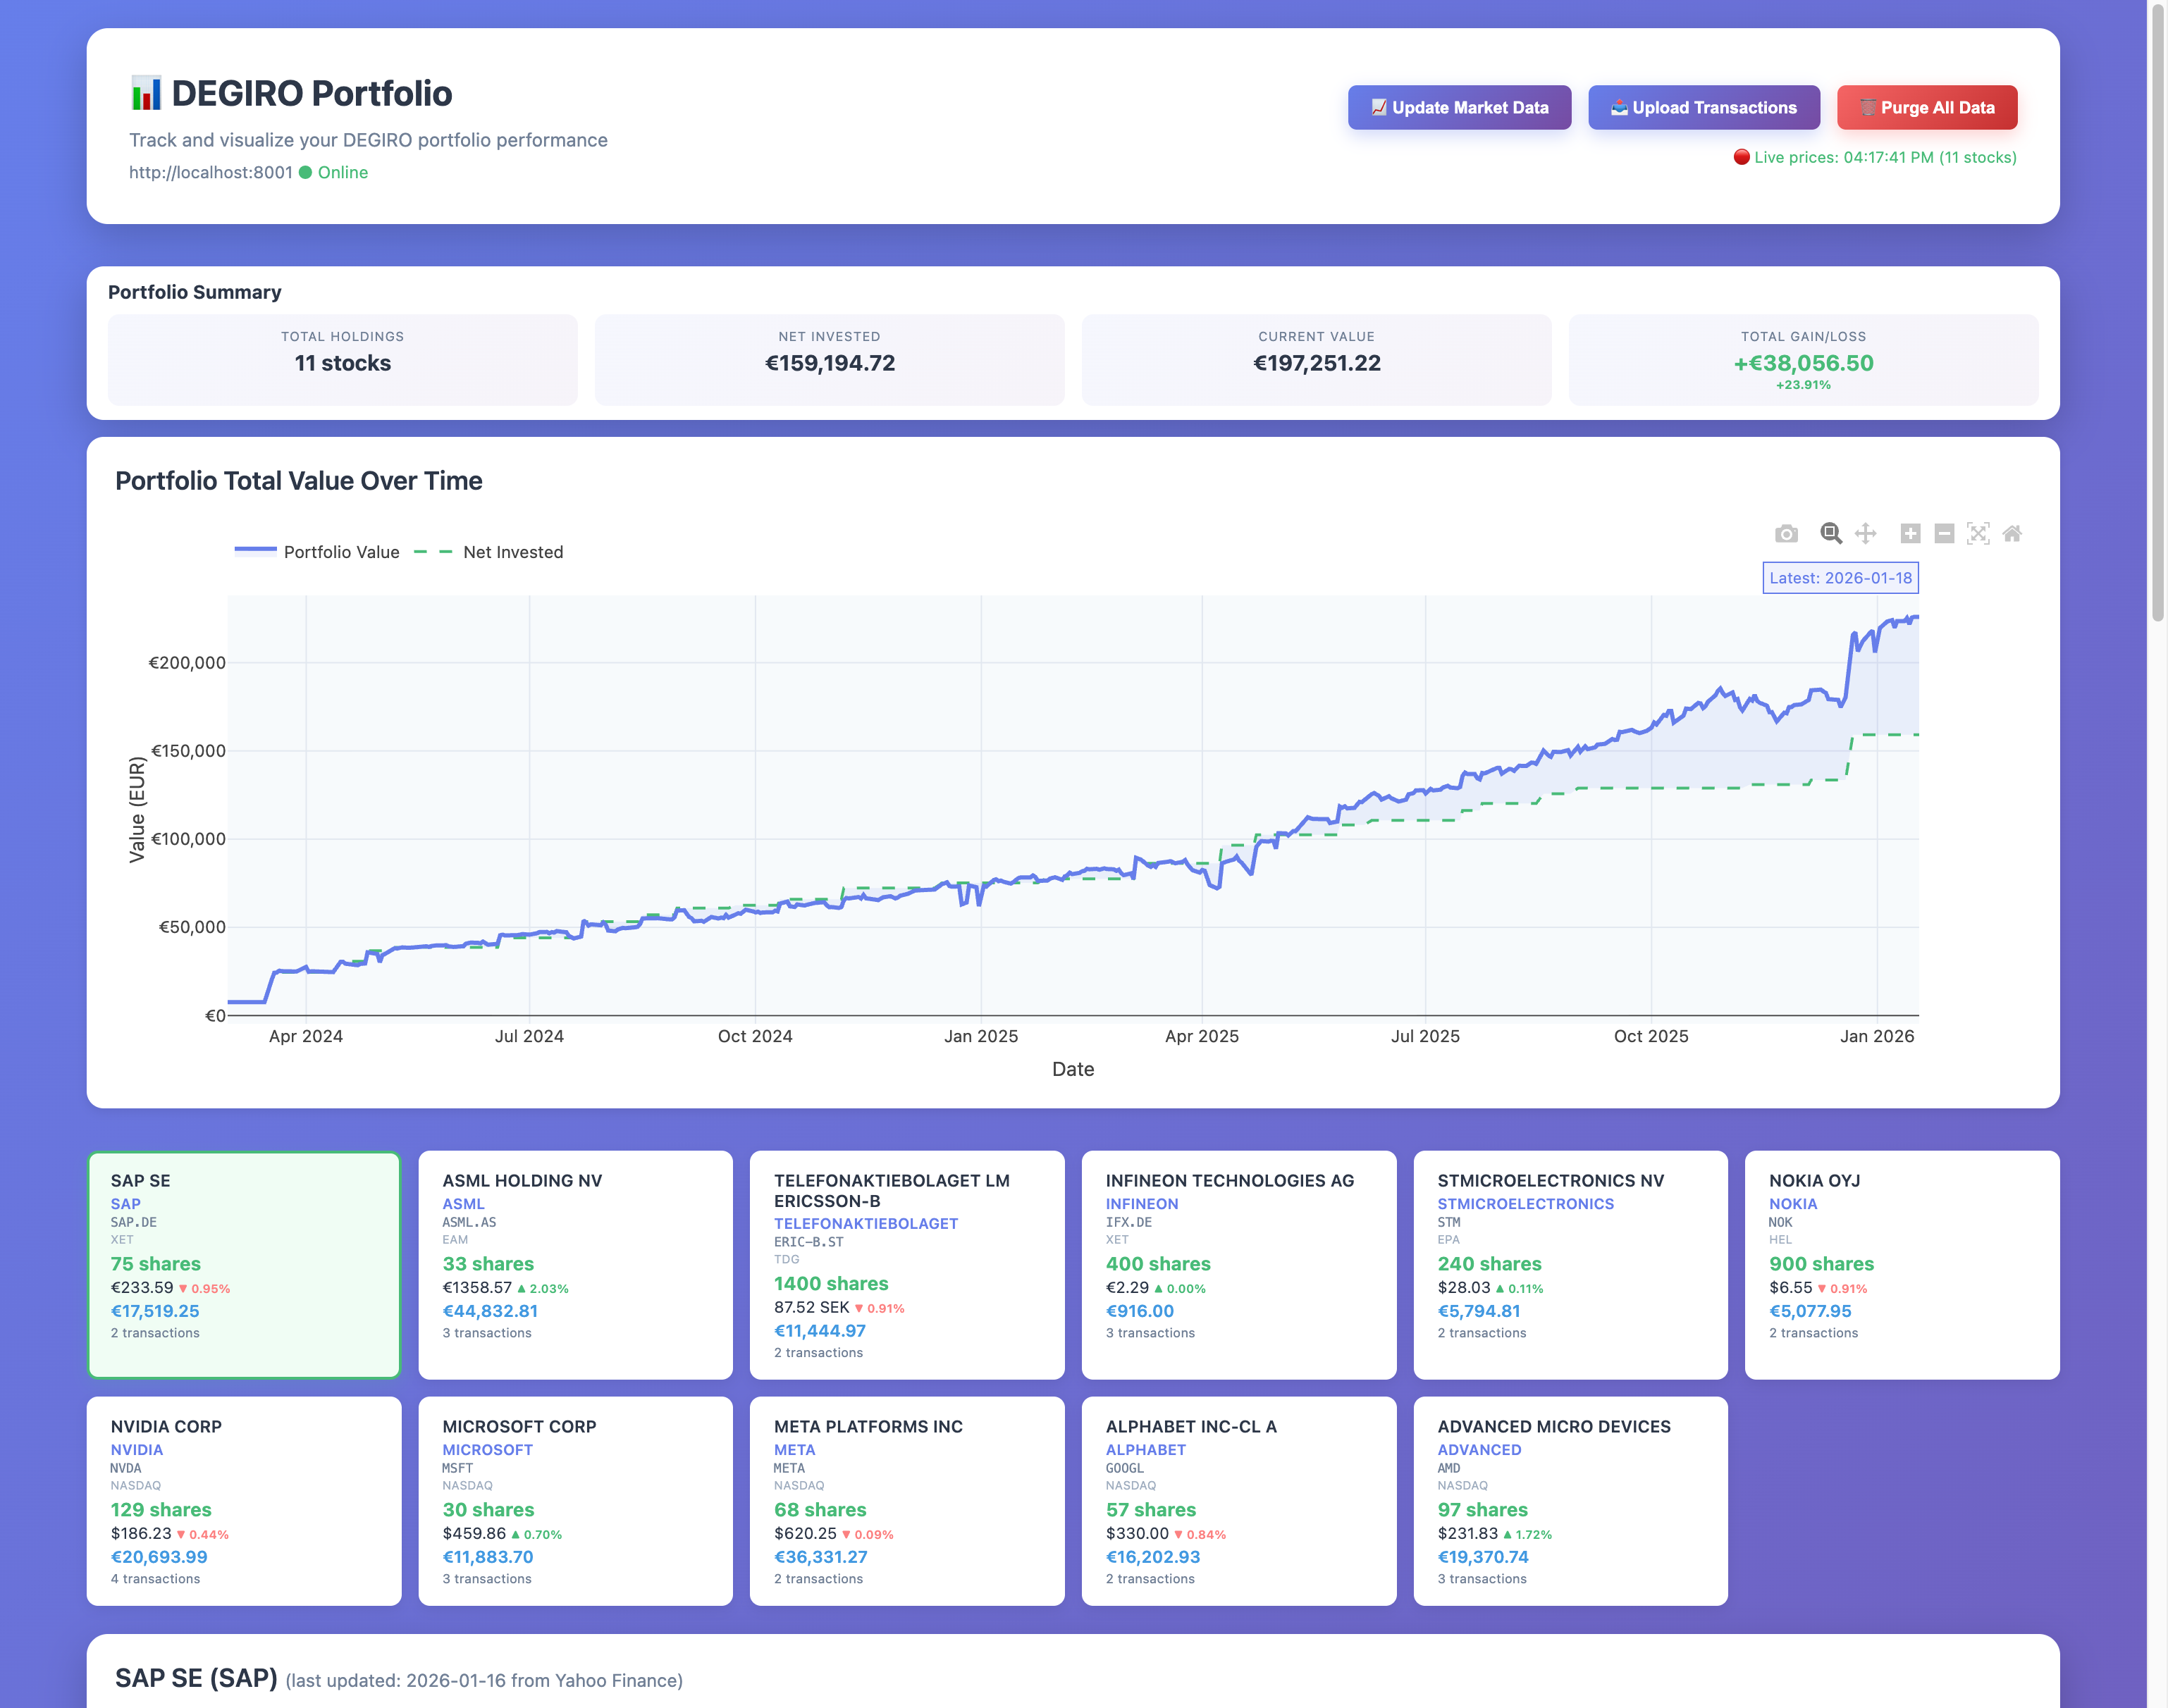Open the META PLATFORMS INC card
Screen dimensions: 2168x1708
906,1500
